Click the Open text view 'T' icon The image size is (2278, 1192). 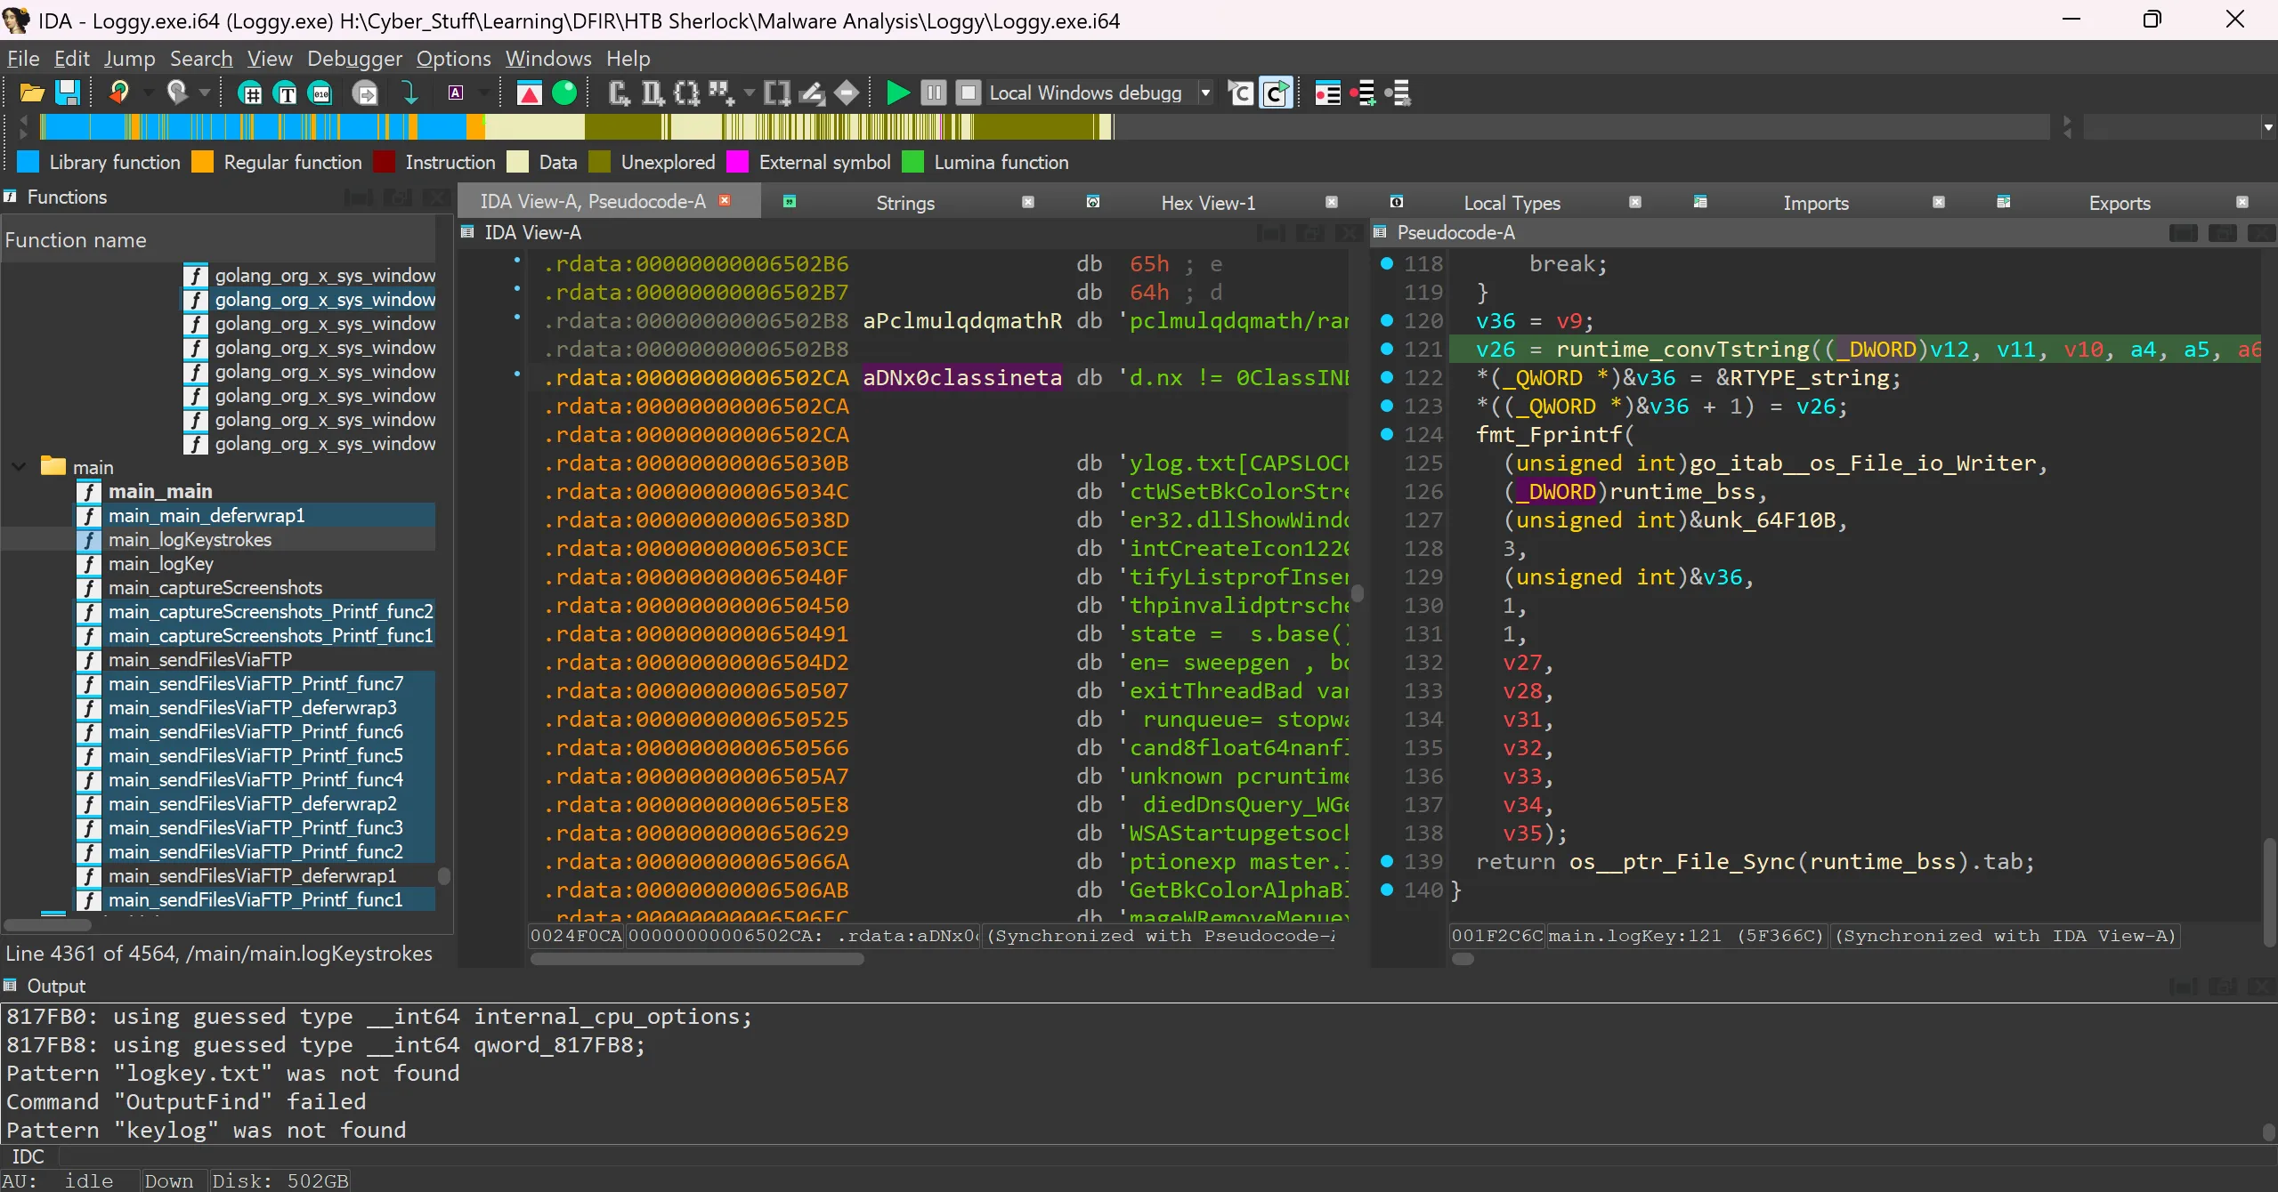[286, 93]
